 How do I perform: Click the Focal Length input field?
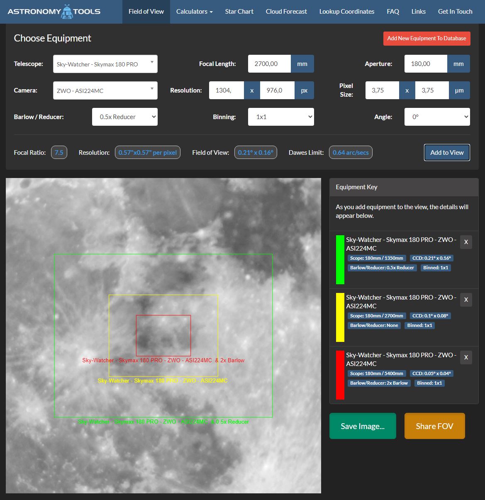click(269, 64)
